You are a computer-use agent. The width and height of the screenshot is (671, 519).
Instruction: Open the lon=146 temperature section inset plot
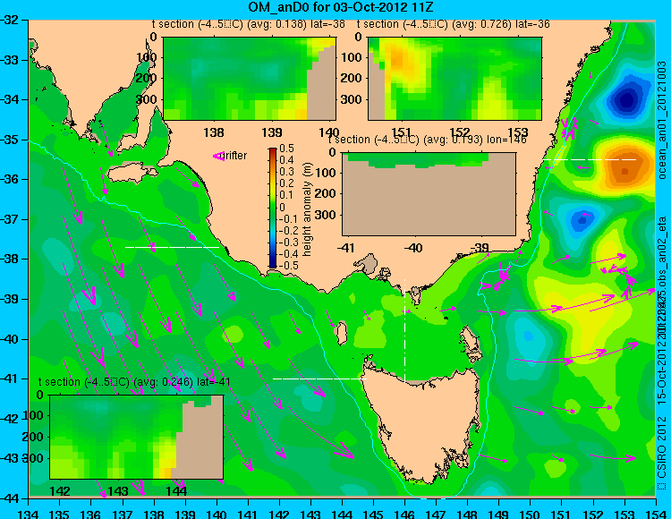tap(429, 194)
